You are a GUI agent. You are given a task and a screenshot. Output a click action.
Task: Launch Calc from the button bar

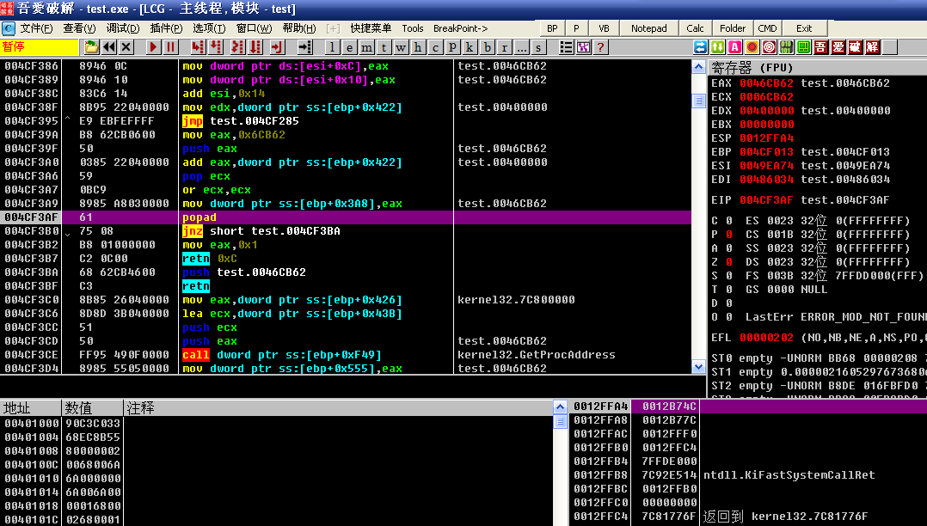point(695,28)
